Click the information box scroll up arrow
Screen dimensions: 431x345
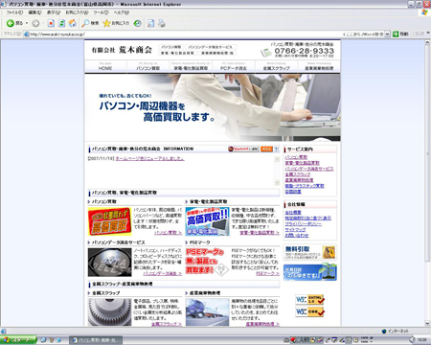[277, 159]
